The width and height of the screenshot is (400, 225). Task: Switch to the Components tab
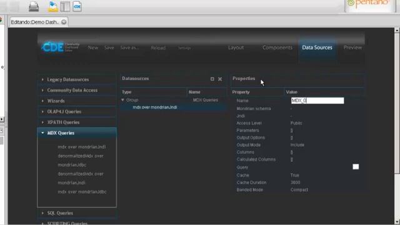(277, 47)
